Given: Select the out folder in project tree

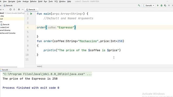Looking at the screenshot, I should pyautogui.click(x=1, y=19).
